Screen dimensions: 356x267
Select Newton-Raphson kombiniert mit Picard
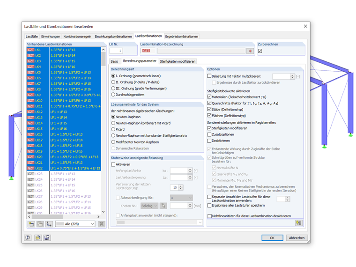click(x=113, y=123)
